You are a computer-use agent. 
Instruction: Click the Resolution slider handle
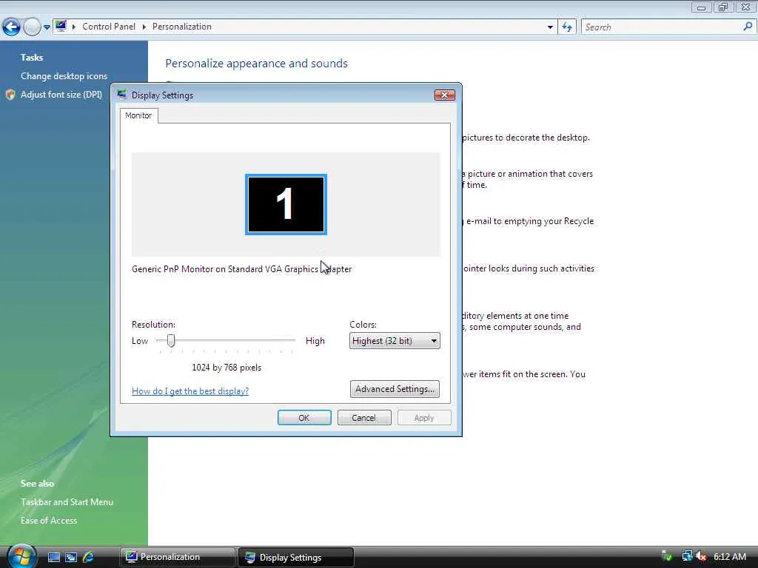[171, 340]
